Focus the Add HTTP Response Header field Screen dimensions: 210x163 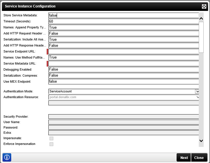point(124,46)
